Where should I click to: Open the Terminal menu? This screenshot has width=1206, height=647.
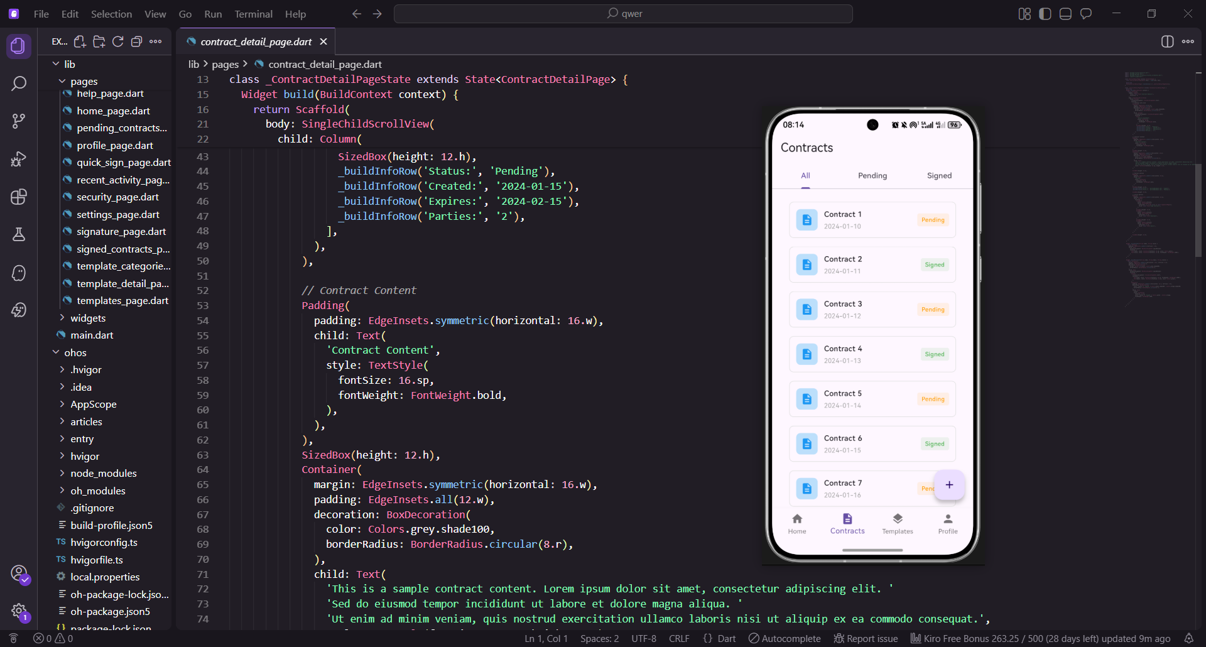coord(253,14)
